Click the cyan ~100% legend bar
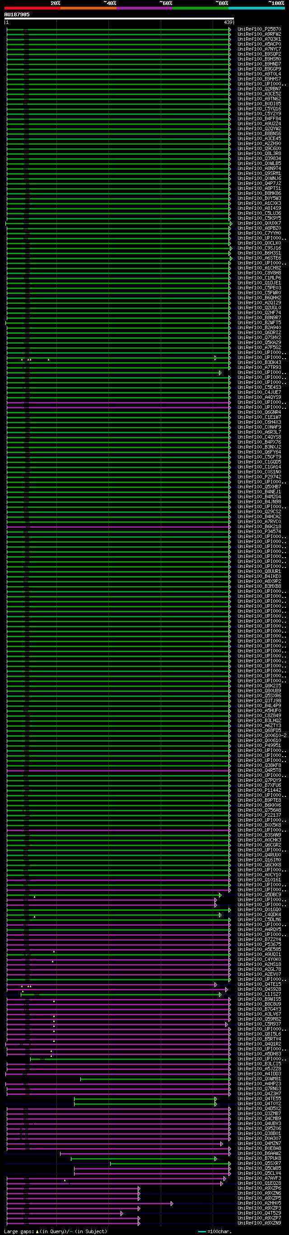Image resolution: width=289 pixels, height=1235 pixels. [256, 8]
